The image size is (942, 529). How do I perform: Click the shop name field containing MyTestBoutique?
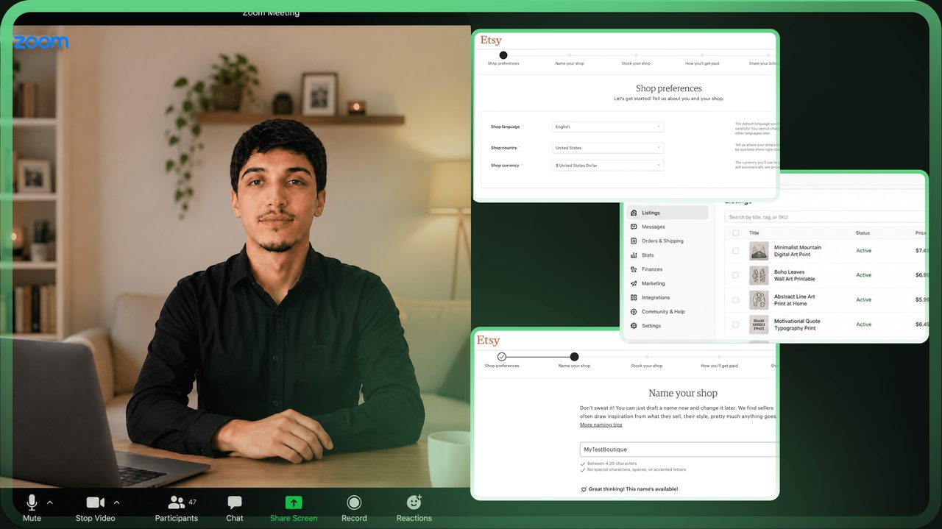679,450
